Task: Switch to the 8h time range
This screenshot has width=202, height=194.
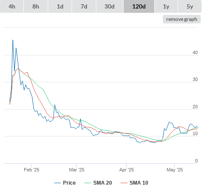Action: 36,6
